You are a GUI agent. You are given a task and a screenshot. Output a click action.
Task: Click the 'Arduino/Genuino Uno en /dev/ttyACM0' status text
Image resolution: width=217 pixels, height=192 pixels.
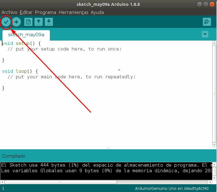pos(172,188)
